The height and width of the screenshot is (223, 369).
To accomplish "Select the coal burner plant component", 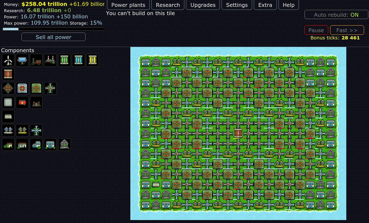I will click(36, 60).
